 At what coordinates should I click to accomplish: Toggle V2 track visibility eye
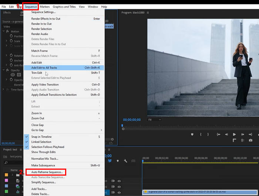[x=119, y=187]
